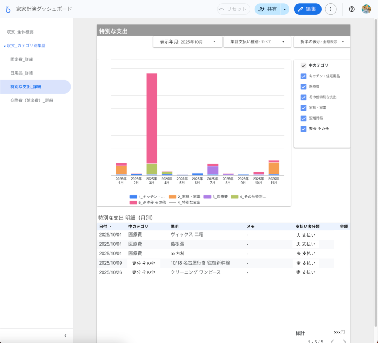Viewport: 378px width, 343px height.
Task: Click the 編集 edit button
Action: pos(307,9)
